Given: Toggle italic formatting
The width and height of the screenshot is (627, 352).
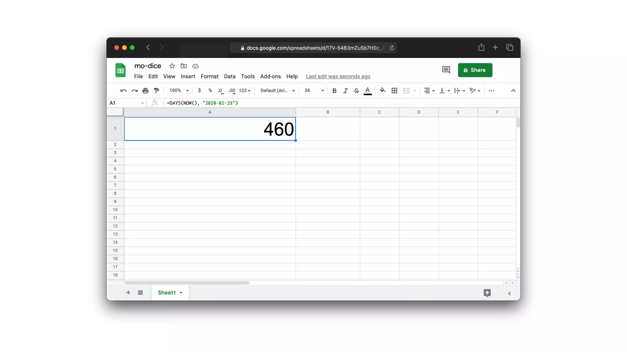Looking at the screenshot, I should click(x=345, y=90).
